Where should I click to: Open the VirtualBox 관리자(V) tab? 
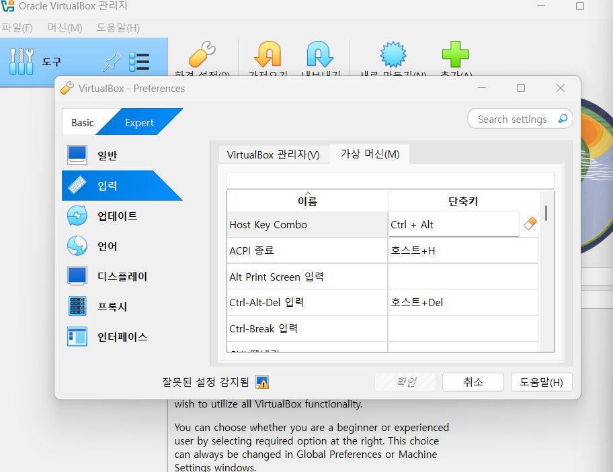pyautogui.click(x=274, y=154)
